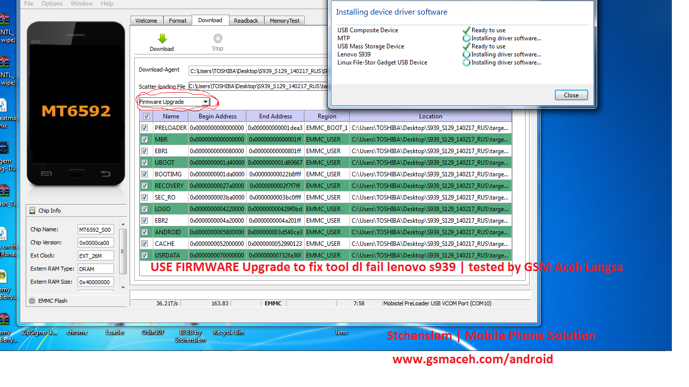
Task: Click Extern RAM Size field 0x40000000
Action: 95,282
